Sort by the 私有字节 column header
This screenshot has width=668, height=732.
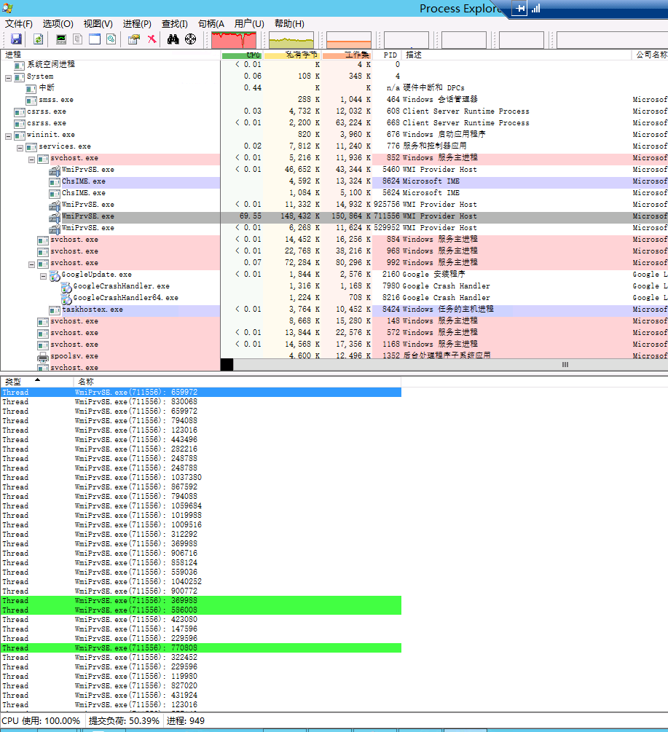coord(292,55)
